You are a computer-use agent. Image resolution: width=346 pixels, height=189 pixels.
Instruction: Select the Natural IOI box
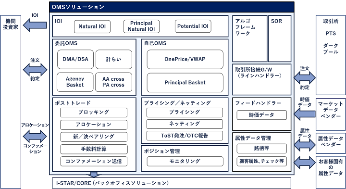click(x=92, y=26)
